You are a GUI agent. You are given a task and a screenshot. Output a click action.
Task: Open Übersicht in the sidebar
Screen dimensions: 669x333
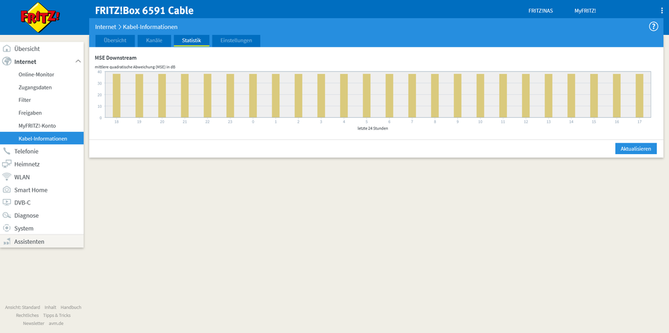[x=42, y=49]
